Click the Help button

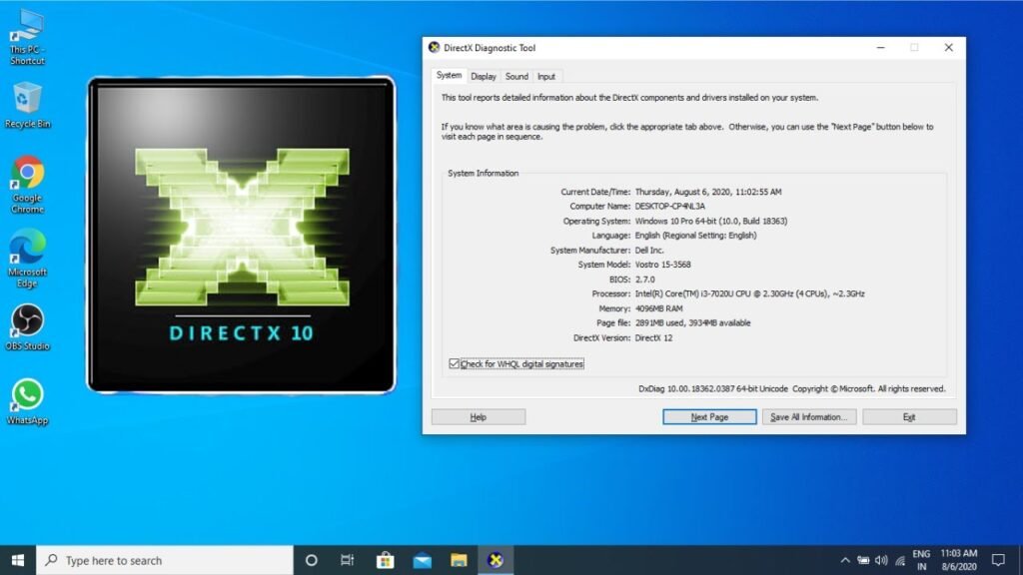[x=479, y=417]
